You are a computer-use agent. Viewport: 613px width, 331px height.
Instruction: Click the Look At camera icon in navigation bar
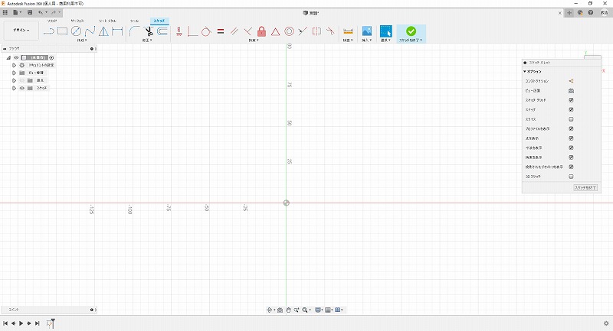[280, 310]
